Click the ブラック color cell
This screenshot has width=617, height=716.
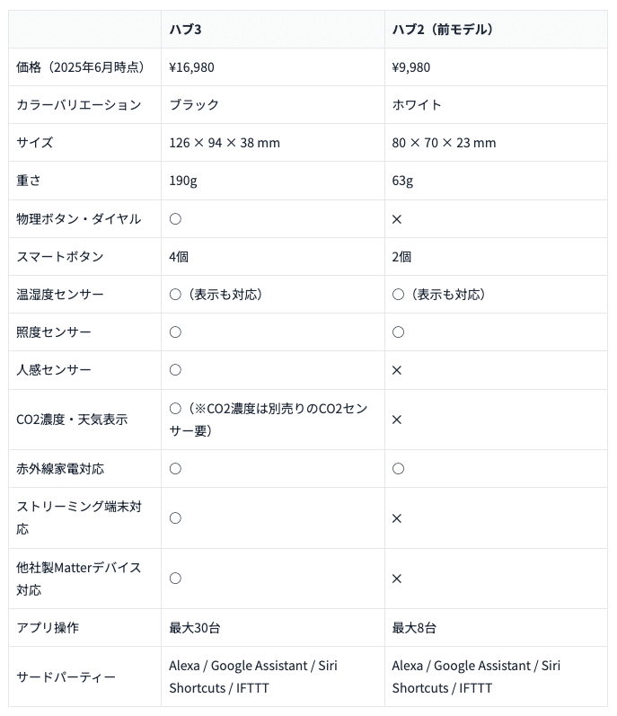tap(194, 105)
